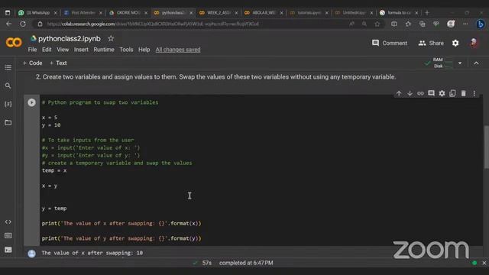
Task: Open terminal icon in left sidebar
Action: tap(8, 250)
